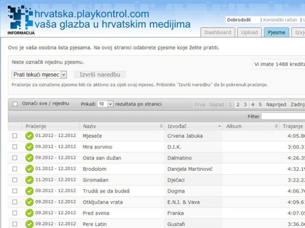
Task: Check the box for Osta san dužan
Action: point(15,158)
